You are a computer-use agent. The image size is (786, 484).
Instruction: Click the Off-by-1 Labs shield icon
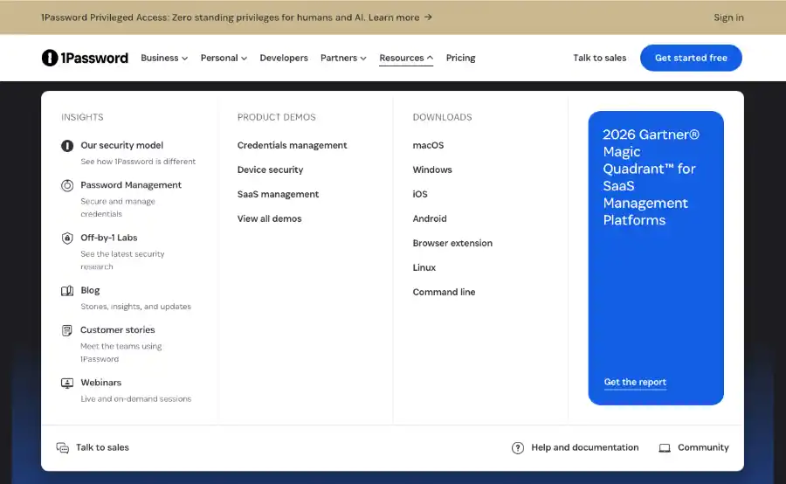67,239
